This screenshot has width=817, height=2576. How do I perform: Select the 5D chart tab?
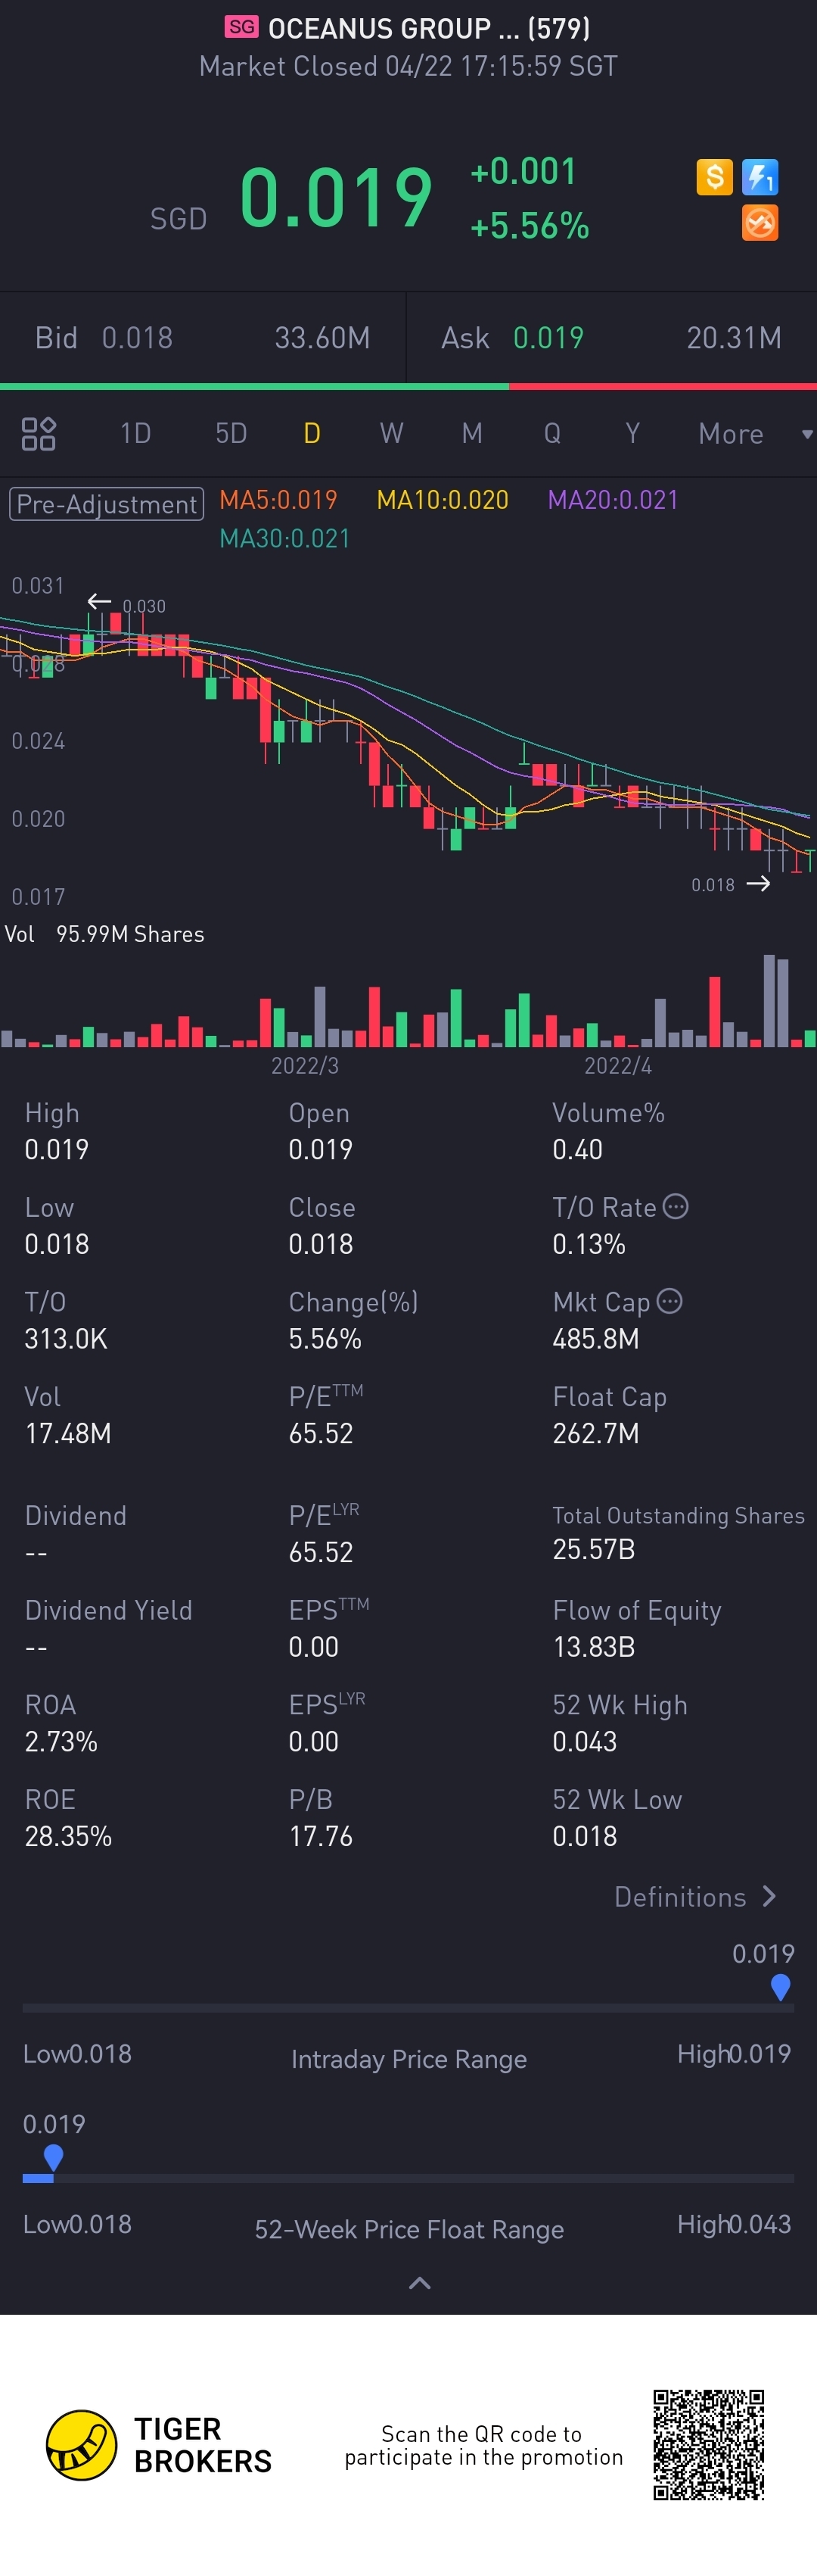click(231, 433)
